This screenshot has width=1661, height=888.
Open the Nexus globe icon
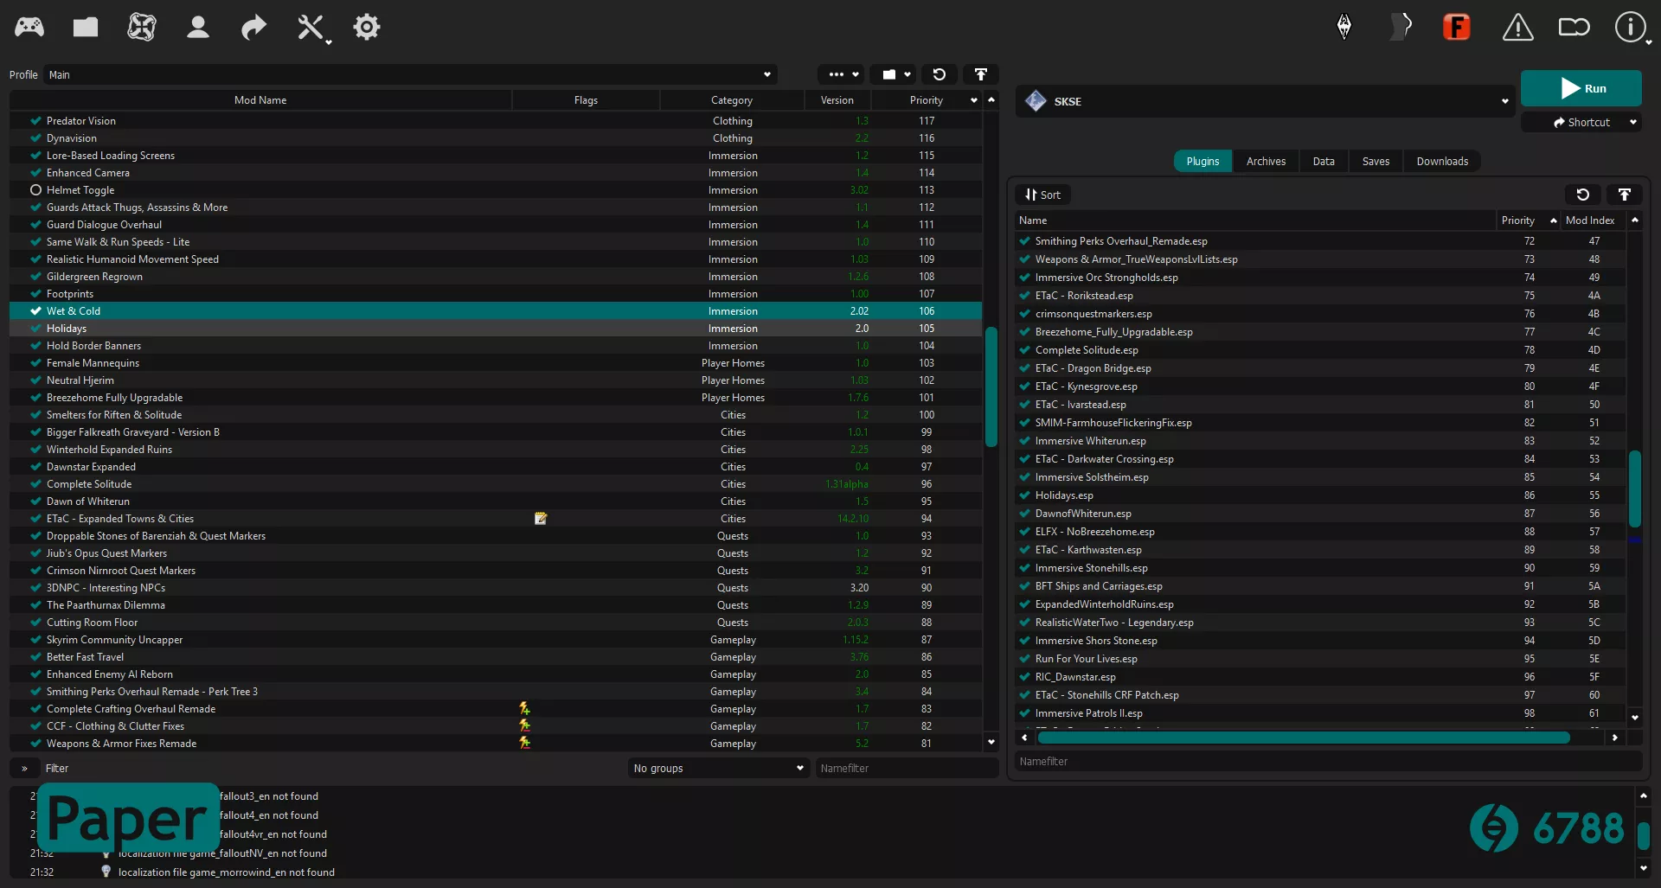pos(142,27)
